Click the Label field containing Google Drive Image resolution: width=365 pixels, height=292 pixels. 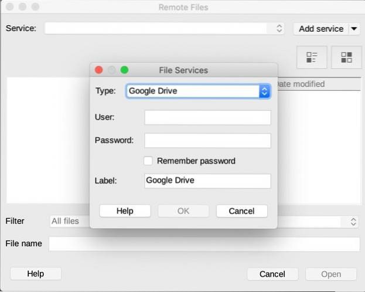tap(207, 181)
